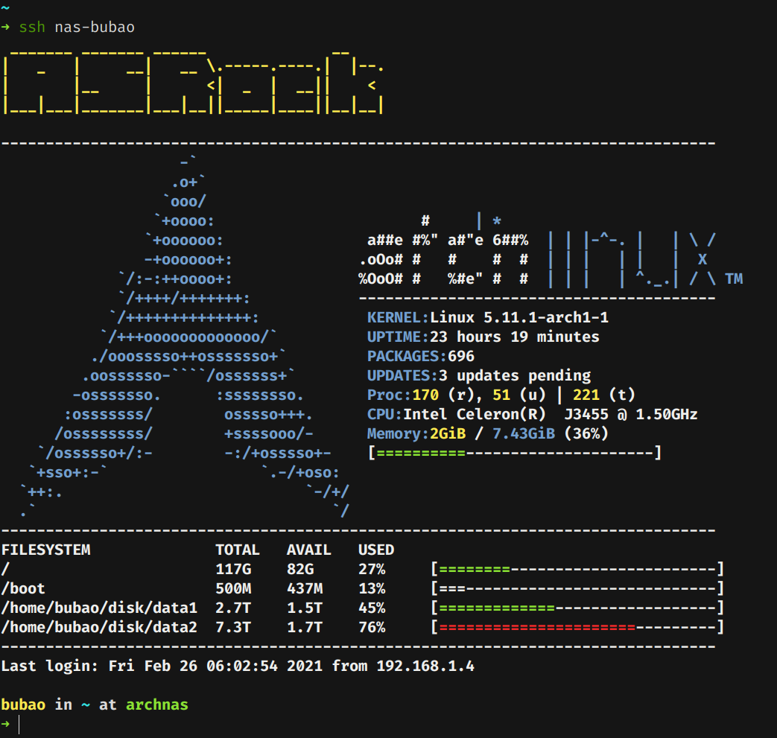Click the USED column header
This screenshot has width=777, height=738.
point(376,550)
